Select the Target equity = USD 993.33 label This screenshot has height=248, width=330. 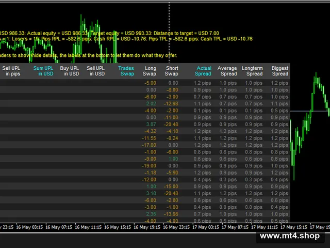(x=121, y=33)
